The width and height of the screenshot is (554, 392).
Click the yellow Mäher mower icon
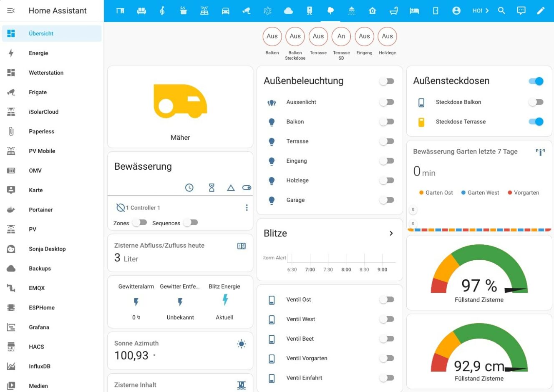coord(180,101)
